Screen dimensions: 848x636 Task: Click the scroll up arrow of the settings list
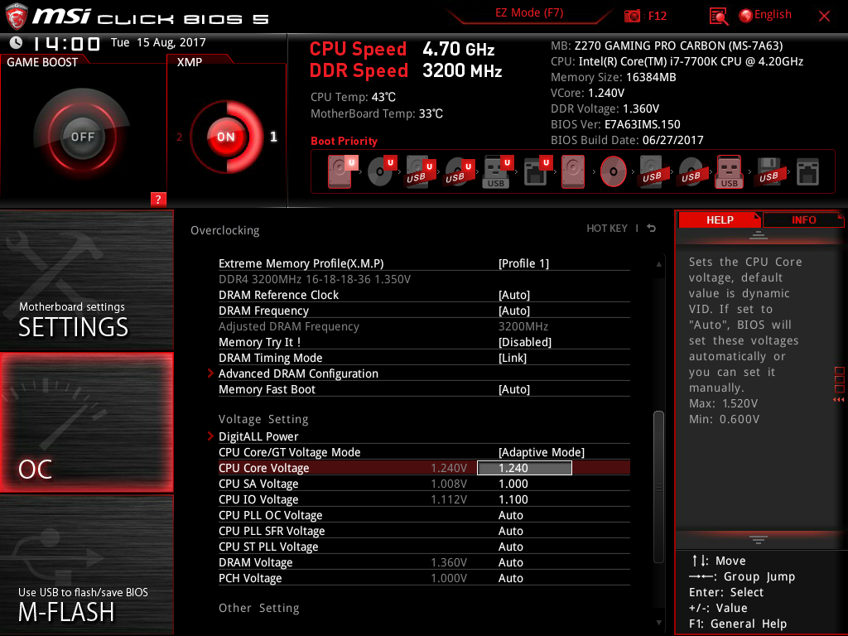[658, 264]
